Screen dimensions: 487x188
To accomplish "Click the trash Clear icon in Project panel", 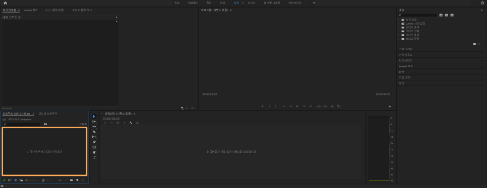I will point(83,180).
